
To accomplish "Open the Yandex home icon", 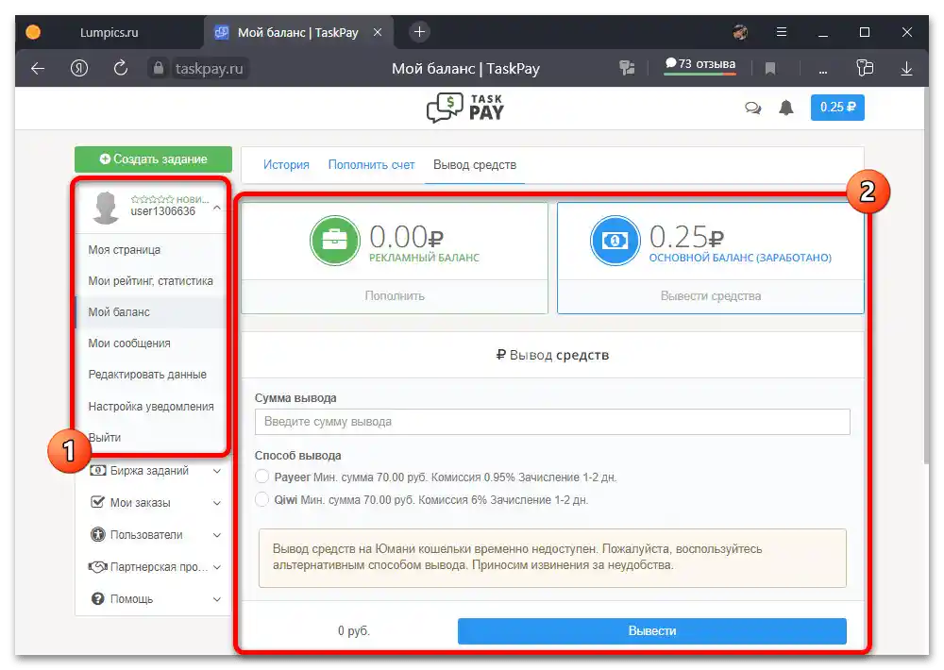I will tap(79, 69).
